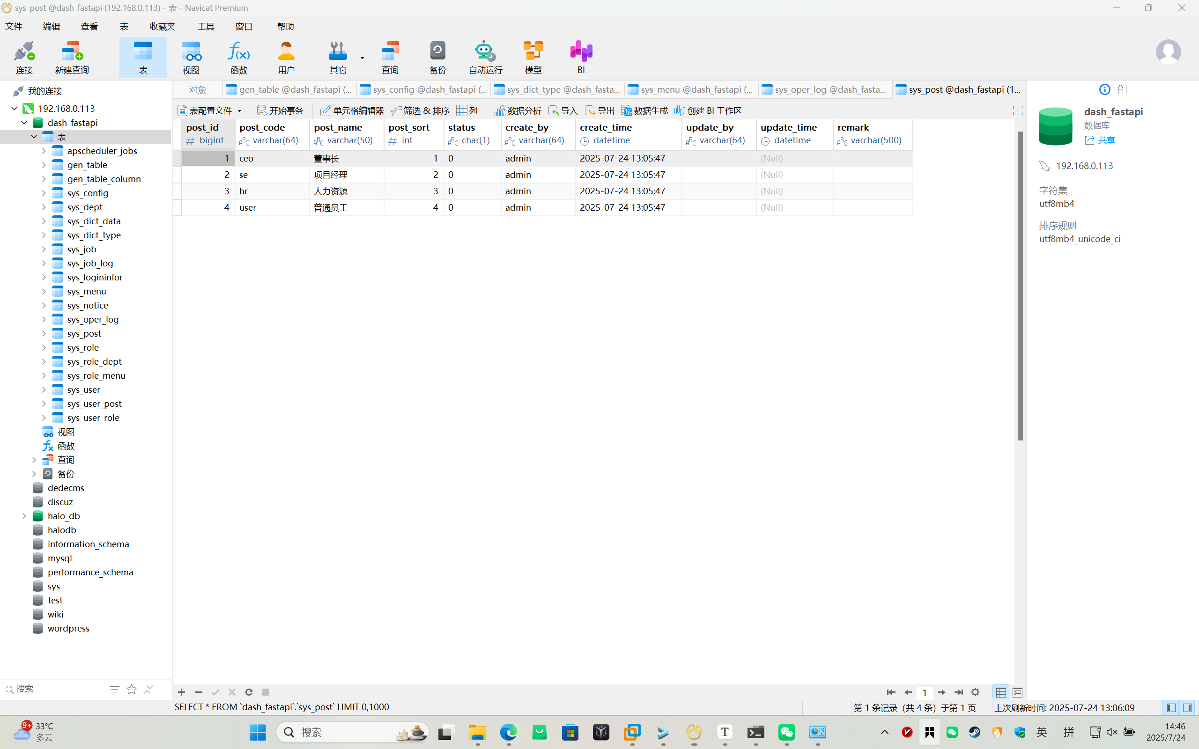Collapse the dash_fastapi database node
This screenshot has height=749, width=1199.
pos(24,122)
